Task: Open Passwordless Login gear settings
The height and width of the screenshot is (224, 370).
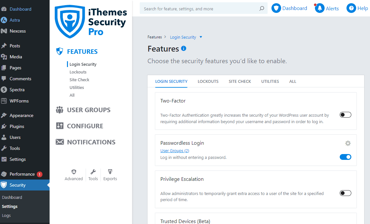Action: 348,143
